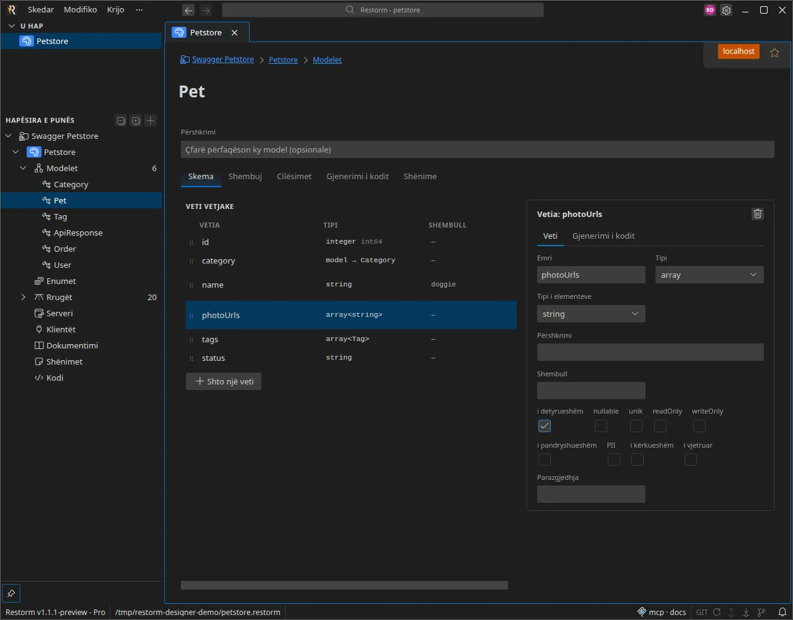Collapse the Swagger Petstore tree node
This screenshot has width=793, height=620.
click(9, 136)
